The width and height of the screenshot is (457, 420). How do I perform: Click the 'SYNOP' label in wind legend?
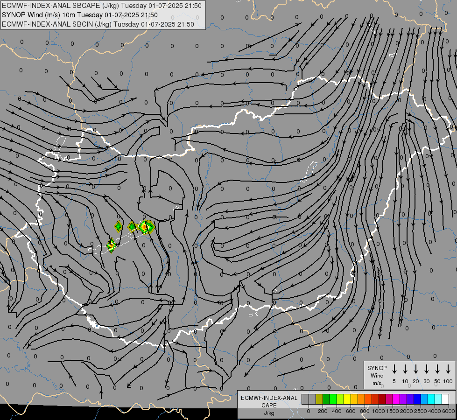[377, 368]
